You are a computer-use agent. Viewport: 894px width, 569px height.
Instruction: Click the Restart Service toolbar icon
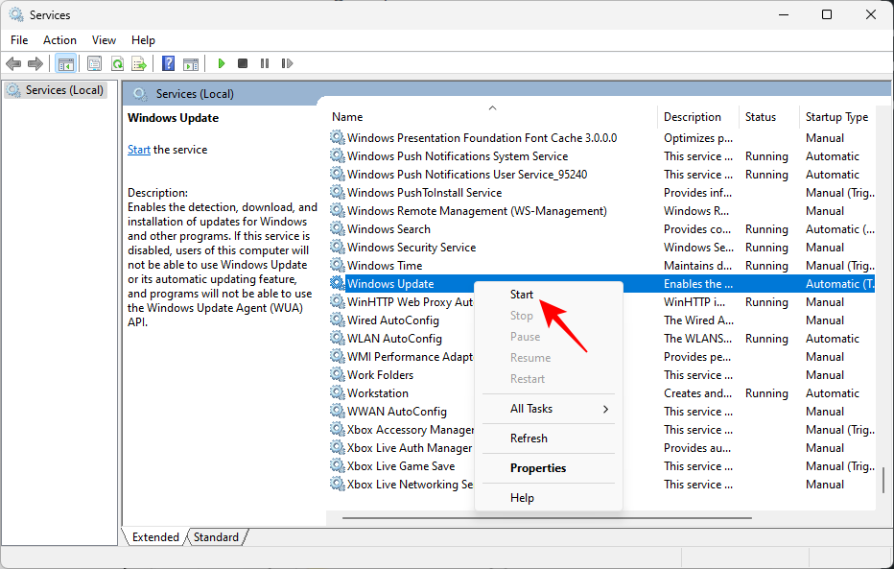point(287,63)
